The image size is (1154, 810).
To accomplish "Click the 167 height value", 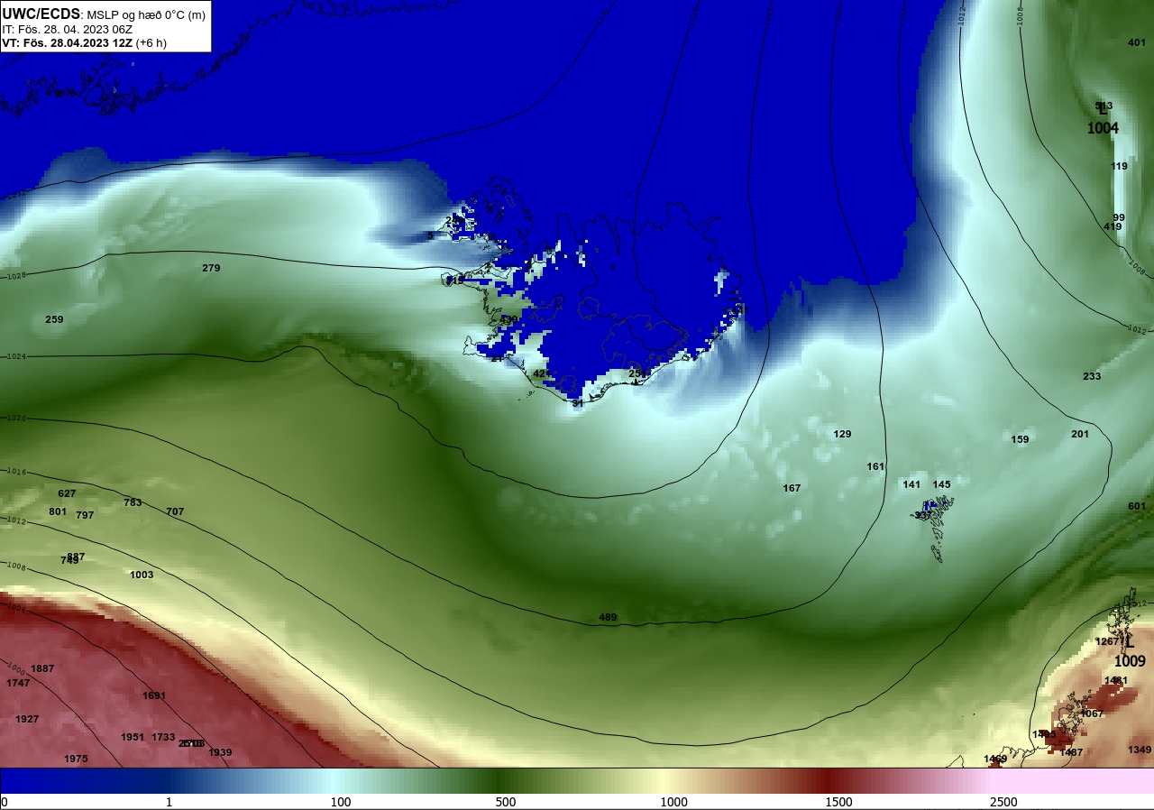I will 792,488.
